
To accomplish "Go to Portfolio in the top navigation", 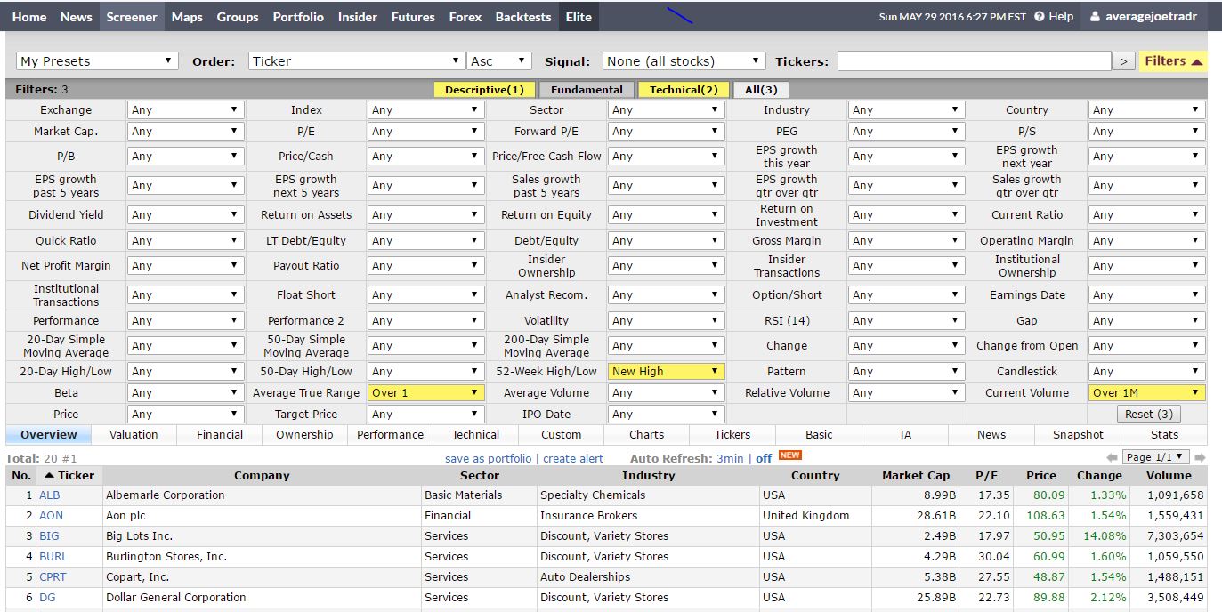I will click(x=298, y=17).
